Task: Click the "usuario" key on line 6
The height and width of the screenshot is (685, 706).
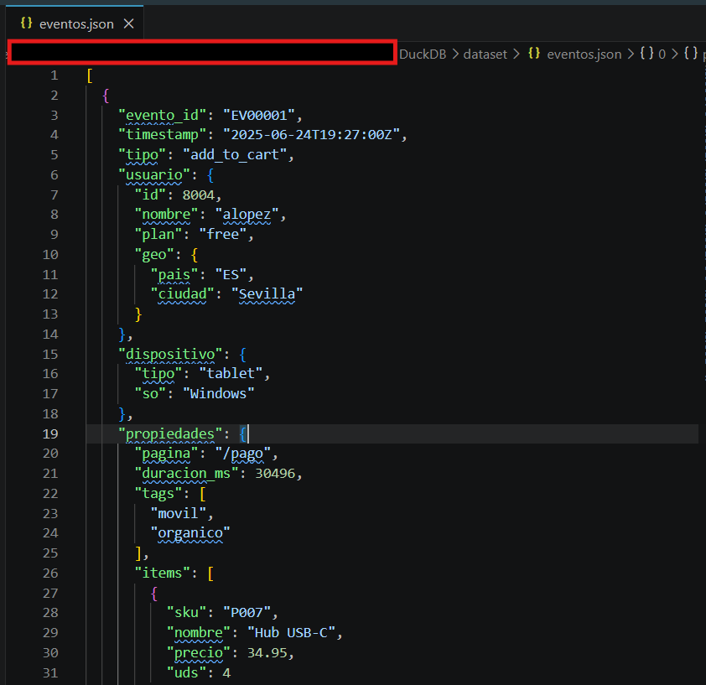Action: [154, 174]
